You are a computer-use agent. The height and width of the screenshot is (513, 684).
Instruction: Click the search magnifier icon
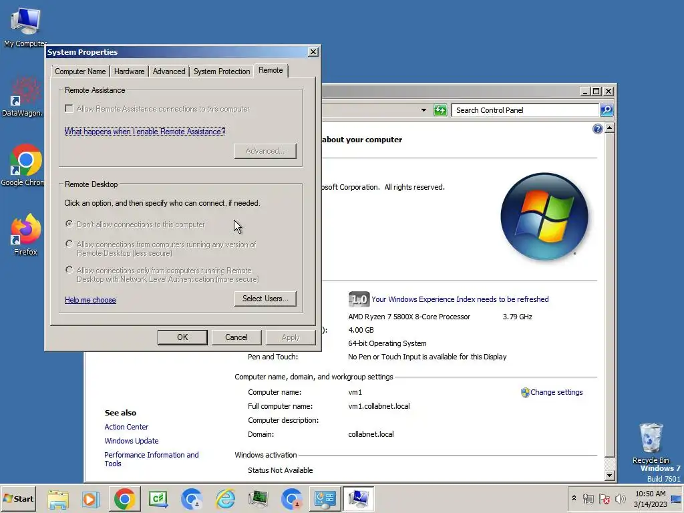pos(607,110)
